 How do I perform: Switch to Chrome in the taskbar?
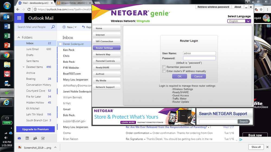pyautogui.click(x=7, y=55)
